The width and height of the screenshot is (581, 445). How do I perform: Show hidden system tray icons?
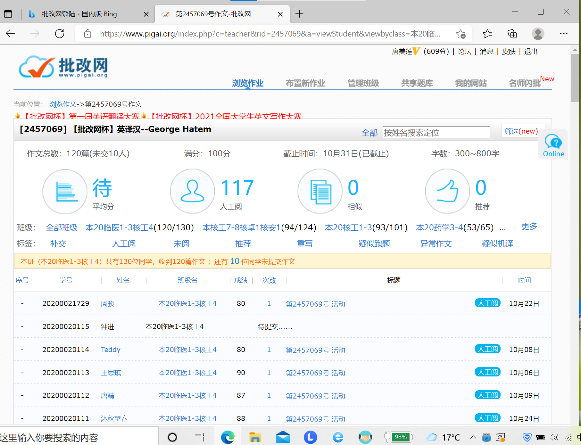coord(473,437)
